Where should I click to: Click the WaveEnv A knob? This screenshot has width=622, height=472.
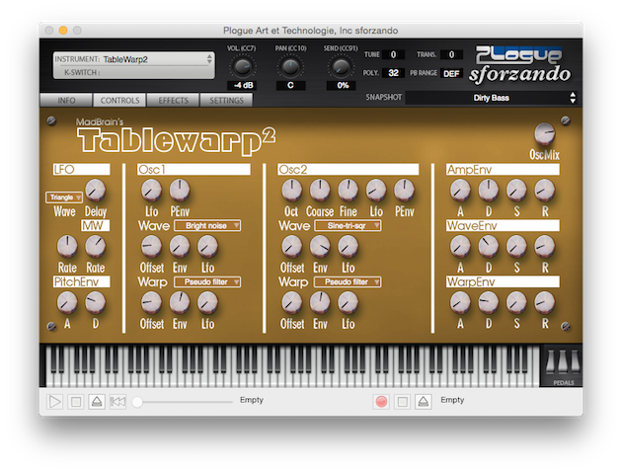click(x=460, y=246)
